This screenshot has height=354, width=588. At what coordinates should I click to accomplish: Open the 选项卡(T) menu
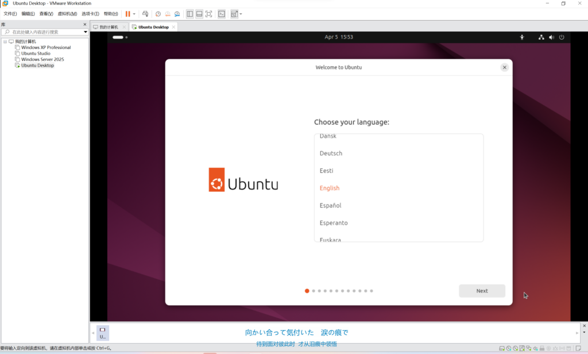[90, 14]
